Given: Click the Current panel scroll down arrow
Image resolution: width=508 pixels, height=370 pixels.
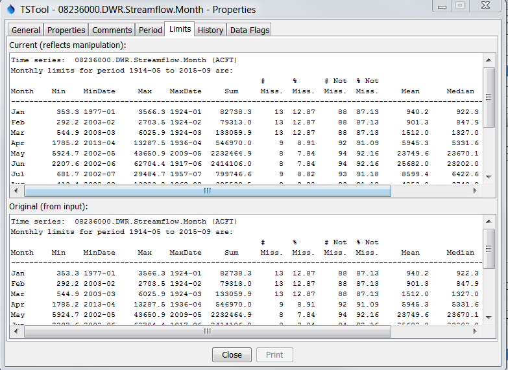Looking at the screenshot, I should click(489, 177).
